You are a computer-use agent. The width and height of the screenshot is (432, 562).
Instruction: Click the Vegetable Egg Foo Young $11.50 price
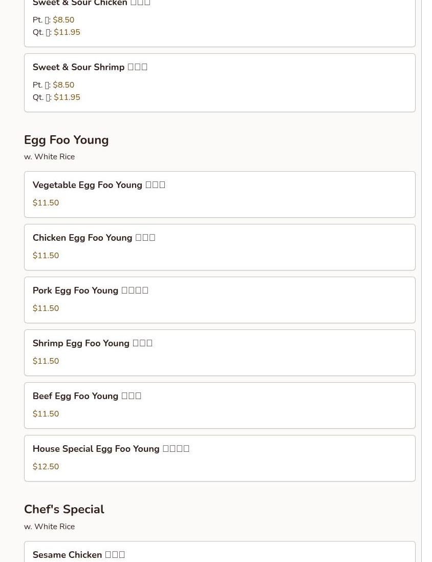[46, 203]
